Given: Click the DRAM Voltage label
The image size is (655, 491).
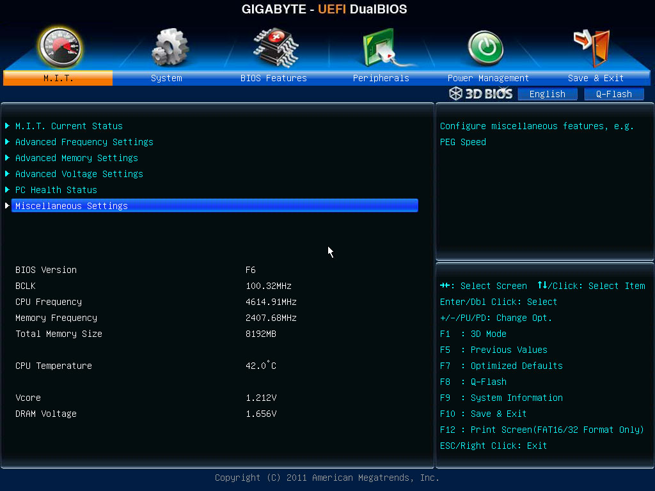Looking at the screenshot, I should [x=46, y=414].
